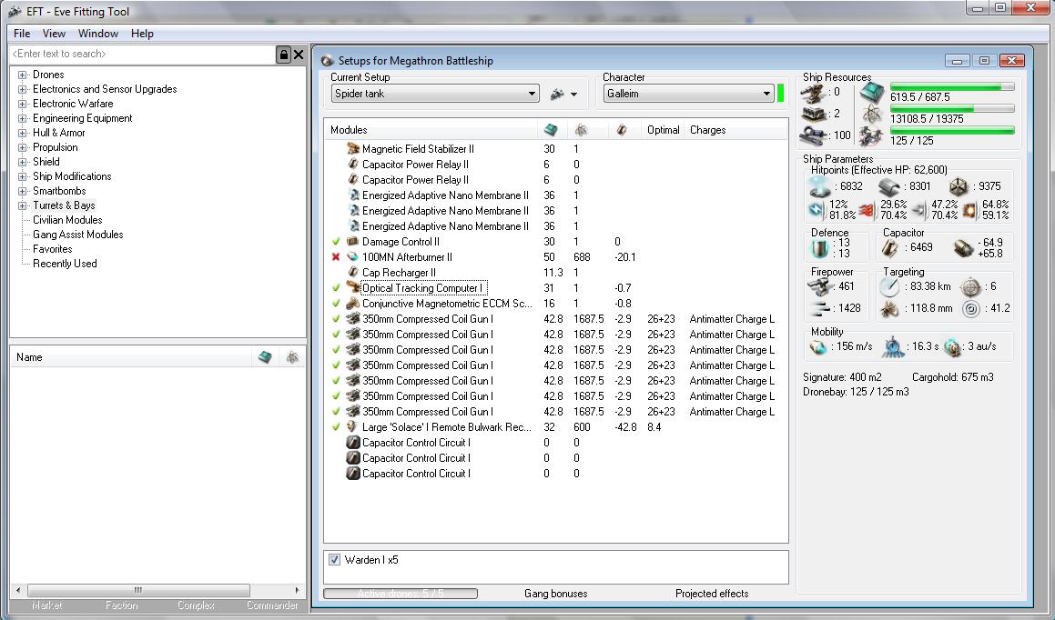Click Gang bonuses at the bottom
1055x620 pixels.
pos(556,594)
